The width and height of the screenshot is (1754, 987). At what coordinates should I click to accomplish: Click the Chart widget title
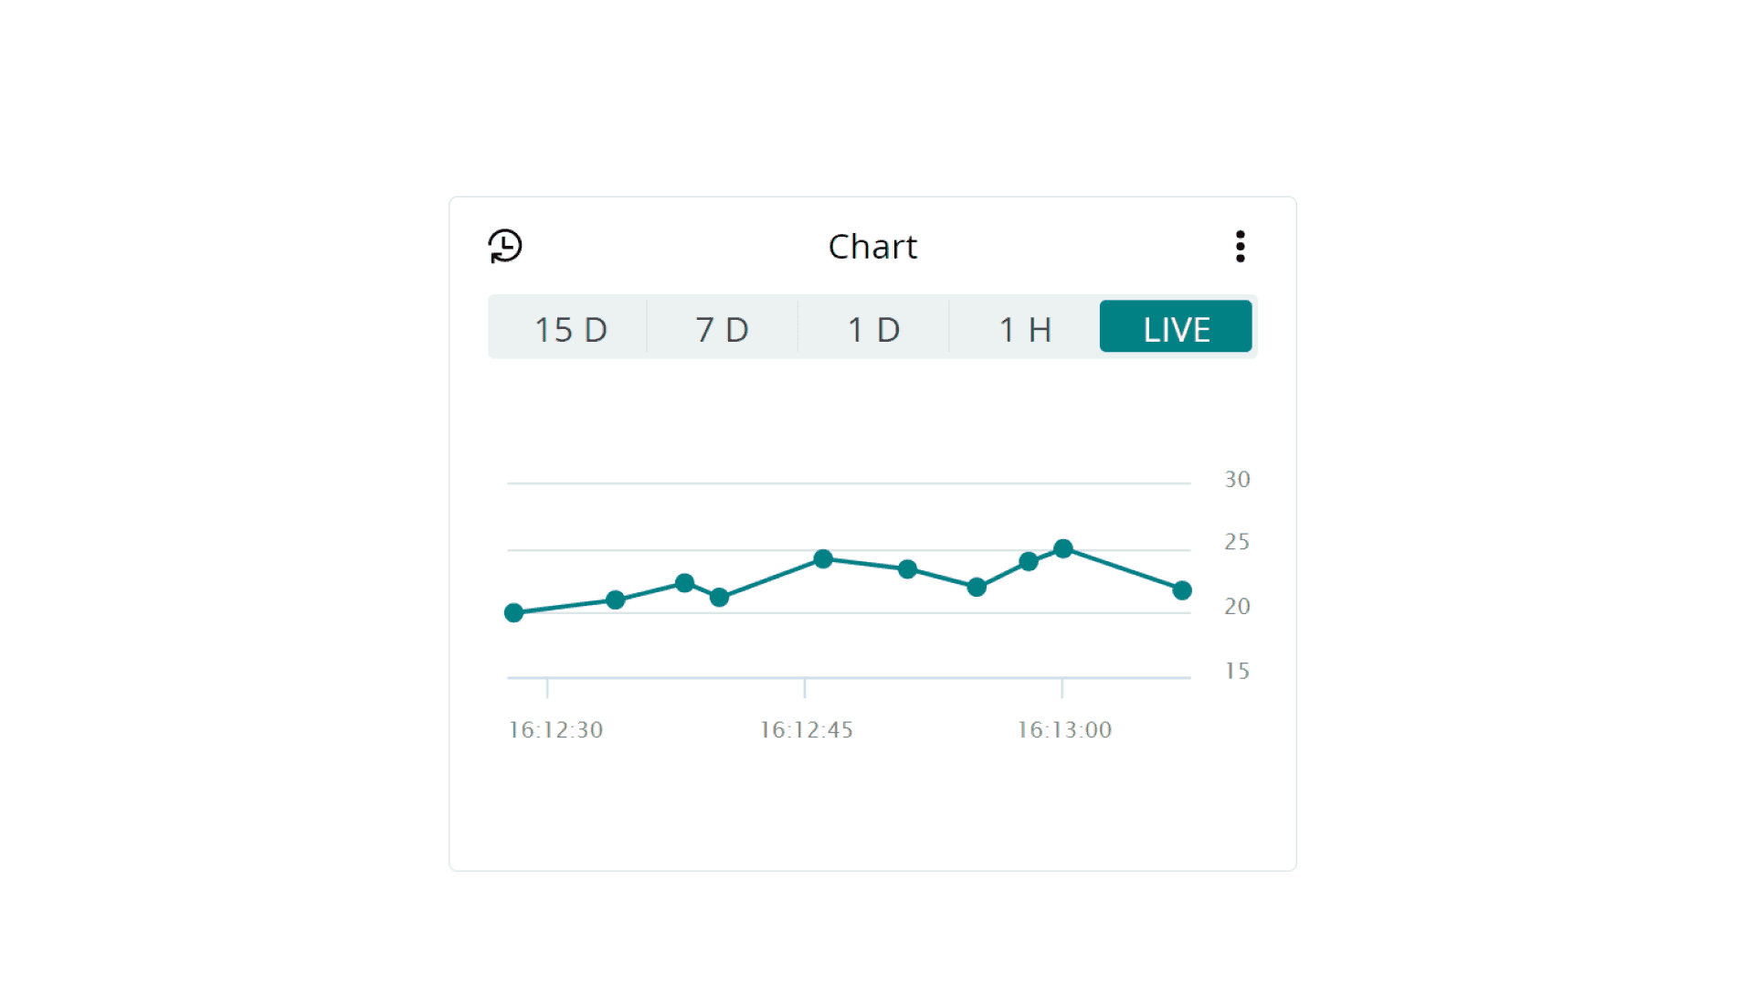[x=872, y=247]
